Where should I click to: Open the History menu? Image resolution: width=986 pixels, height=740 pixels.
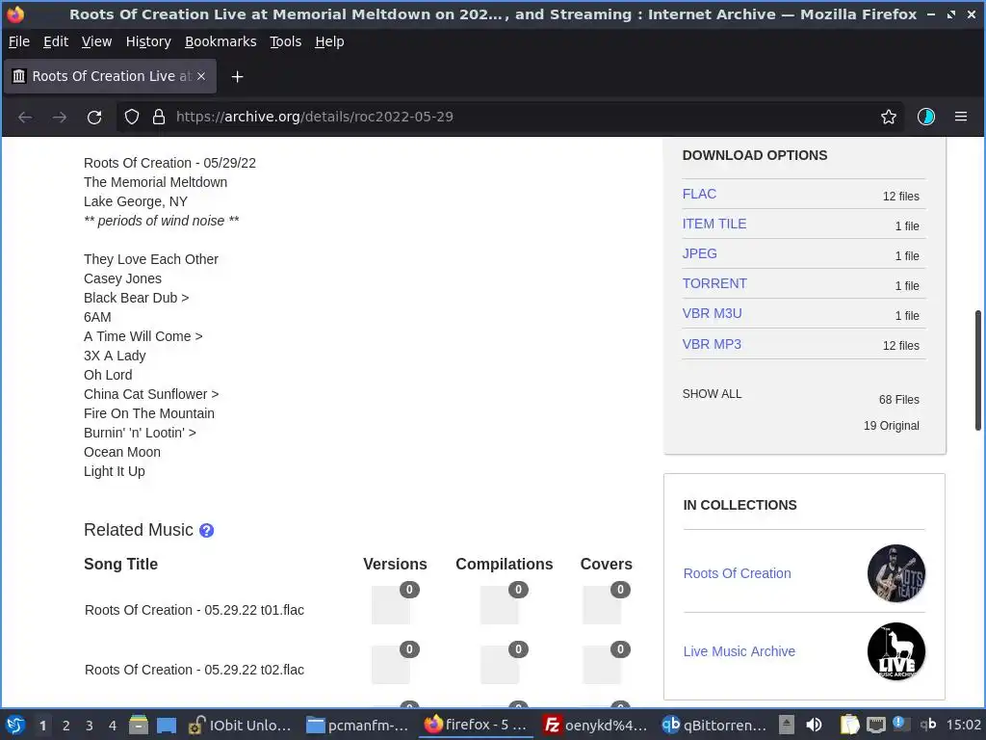click(x=148, y=41)
